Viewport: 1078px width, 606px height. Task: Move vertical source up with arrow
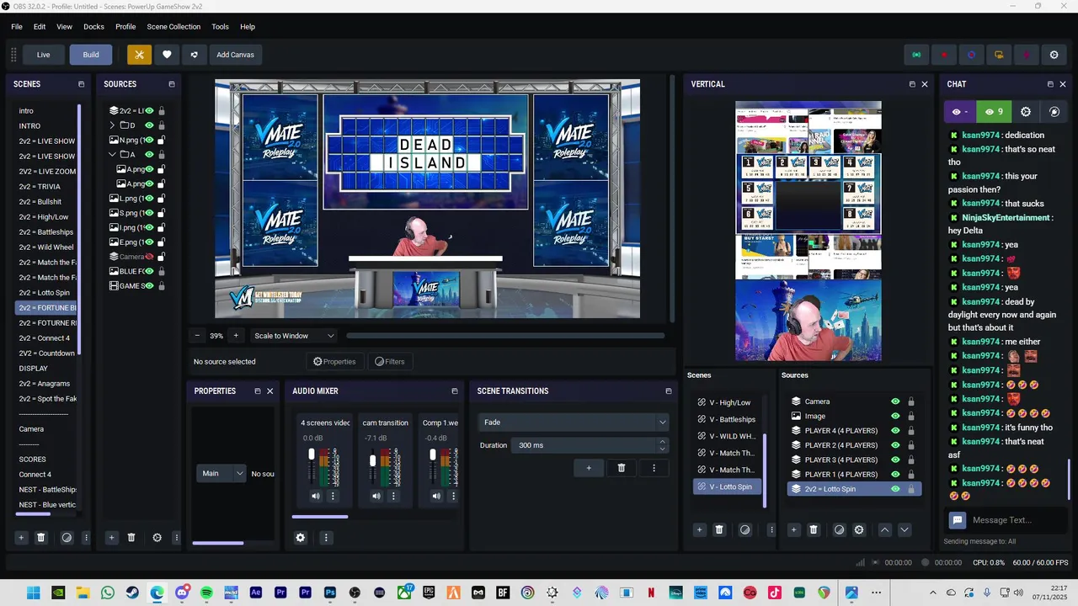click(x=884, y=529)
